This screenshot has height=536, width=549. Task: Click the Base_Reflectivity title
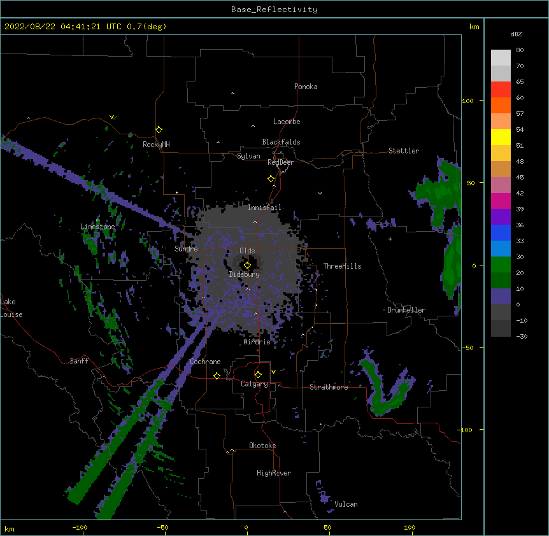pos(274,10)
